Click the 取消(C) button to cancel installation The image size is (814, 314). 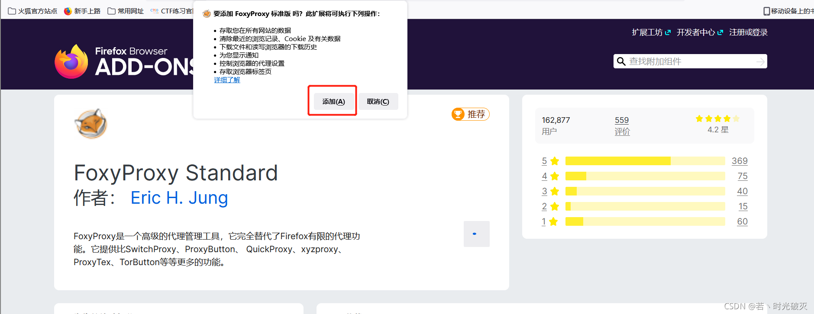click(x=378, y=102)
